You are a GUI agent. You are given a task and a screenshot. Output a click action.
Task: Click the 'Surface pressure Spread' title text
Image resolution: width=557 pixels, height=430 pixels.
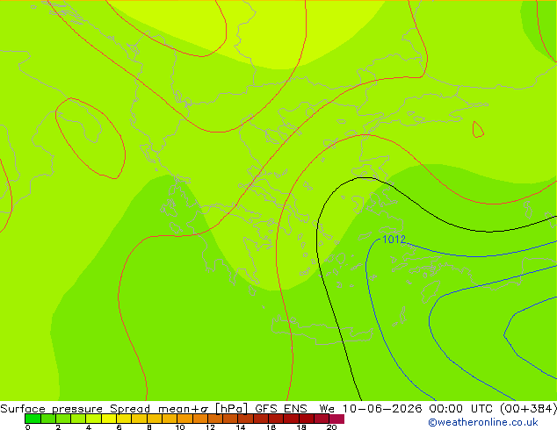(75, 409)
